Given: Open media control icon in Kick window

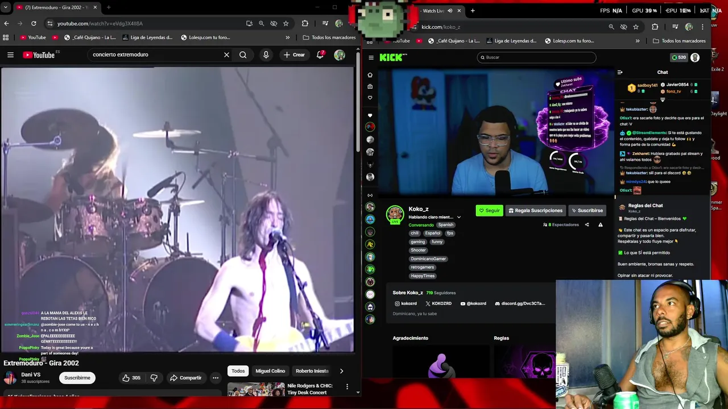Looking at the screenshot, I should (675, 27).
